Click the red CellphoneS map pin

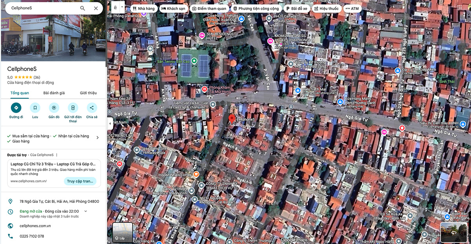pos(232,119)
